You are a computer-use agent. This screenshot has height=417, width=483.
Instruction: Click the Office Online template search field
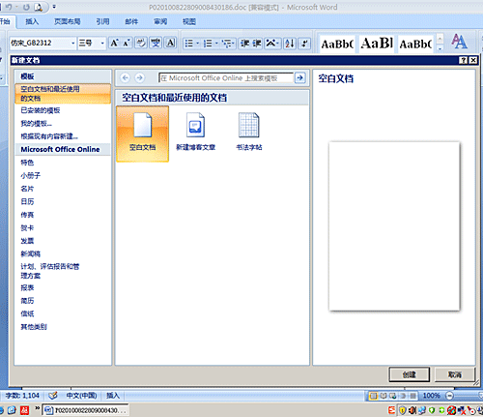[x=226, y=78]
